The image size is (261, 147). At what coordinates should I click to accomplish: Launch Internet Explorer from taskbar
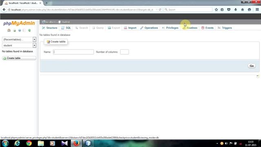17,143
